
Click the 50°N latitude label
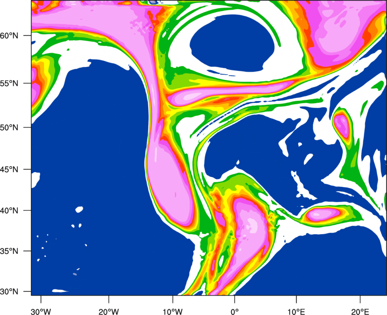(x=9, y=127)
